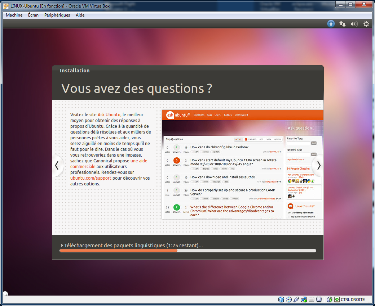Click 'How can I do chkconfig like in Fedora?'

[x=219, y=147]
